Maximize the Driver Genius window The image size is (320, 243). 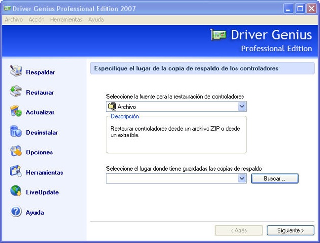click(x=300, y=9)
